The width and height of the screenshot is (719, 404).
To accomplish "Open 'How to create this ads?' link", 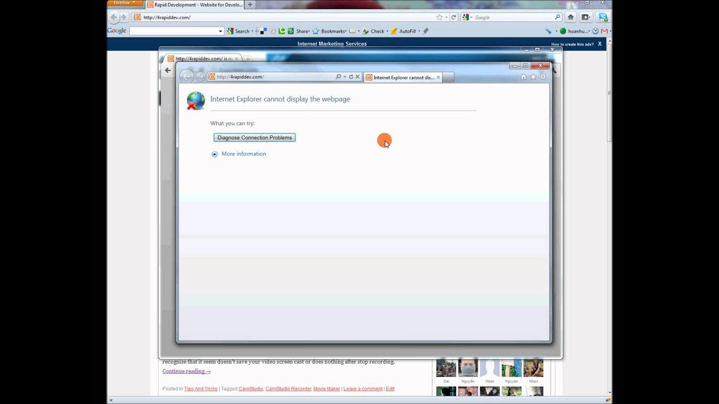I will (572, 44).
